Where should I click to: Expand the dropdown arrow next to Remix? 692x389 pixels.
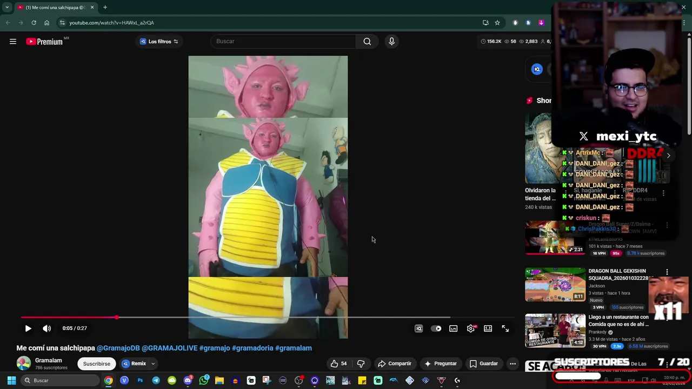(153, 364)
